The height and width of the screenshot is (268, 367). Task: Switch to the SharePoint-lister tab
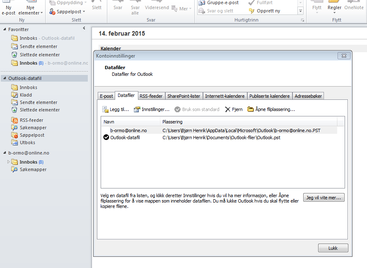click(184, 96)
